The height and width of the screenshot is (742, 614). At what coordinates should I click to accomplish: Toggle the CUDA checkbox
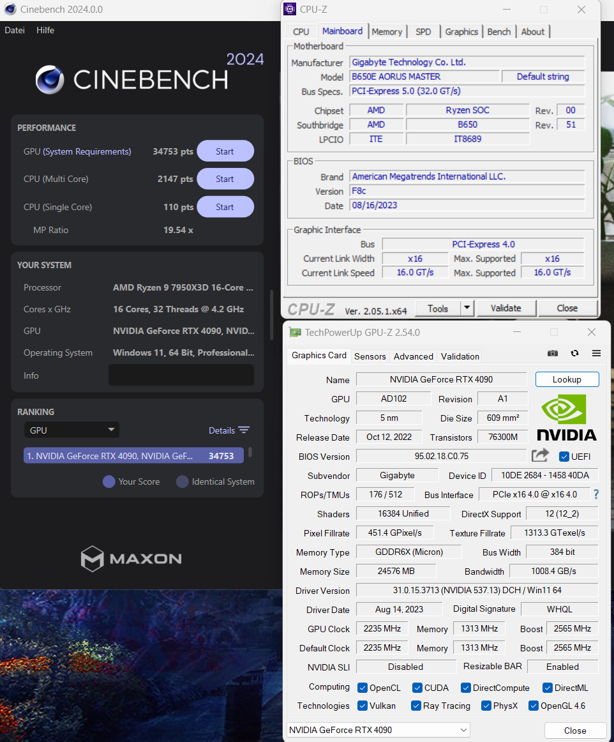pos(417,688)
